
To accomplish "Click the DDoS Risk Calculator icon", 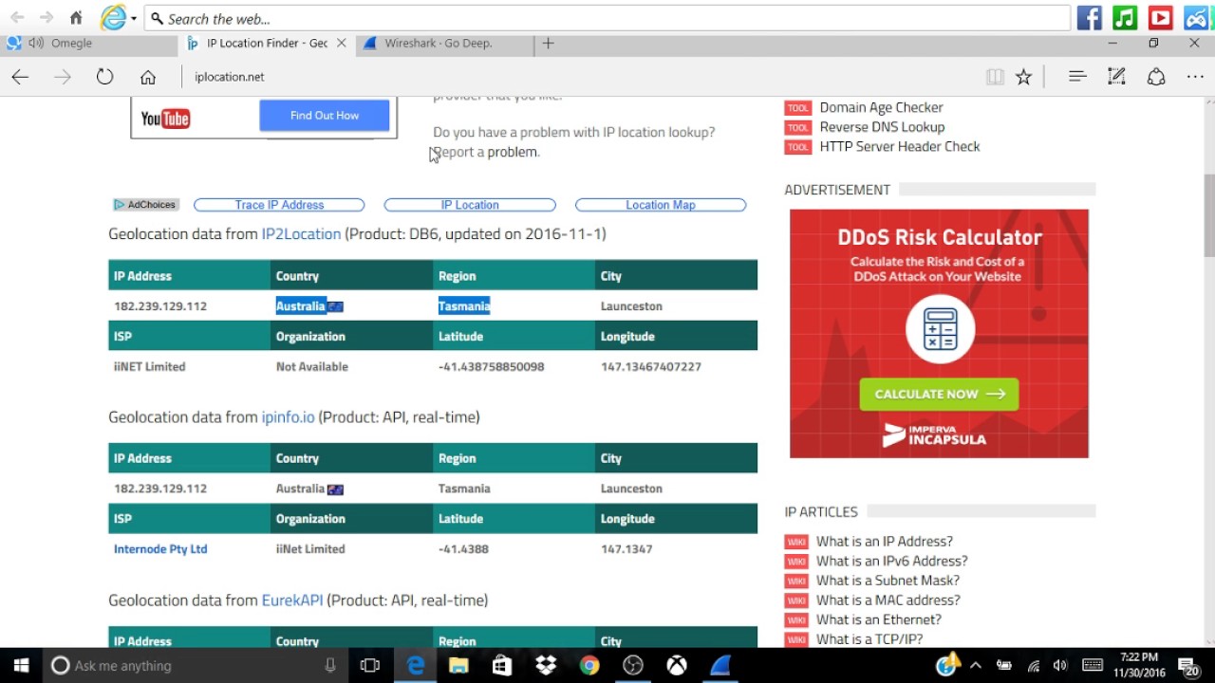I will (940, 329).
